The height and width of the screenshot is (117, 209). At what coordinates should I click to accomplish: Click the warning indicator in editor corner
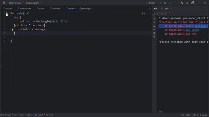143,13
